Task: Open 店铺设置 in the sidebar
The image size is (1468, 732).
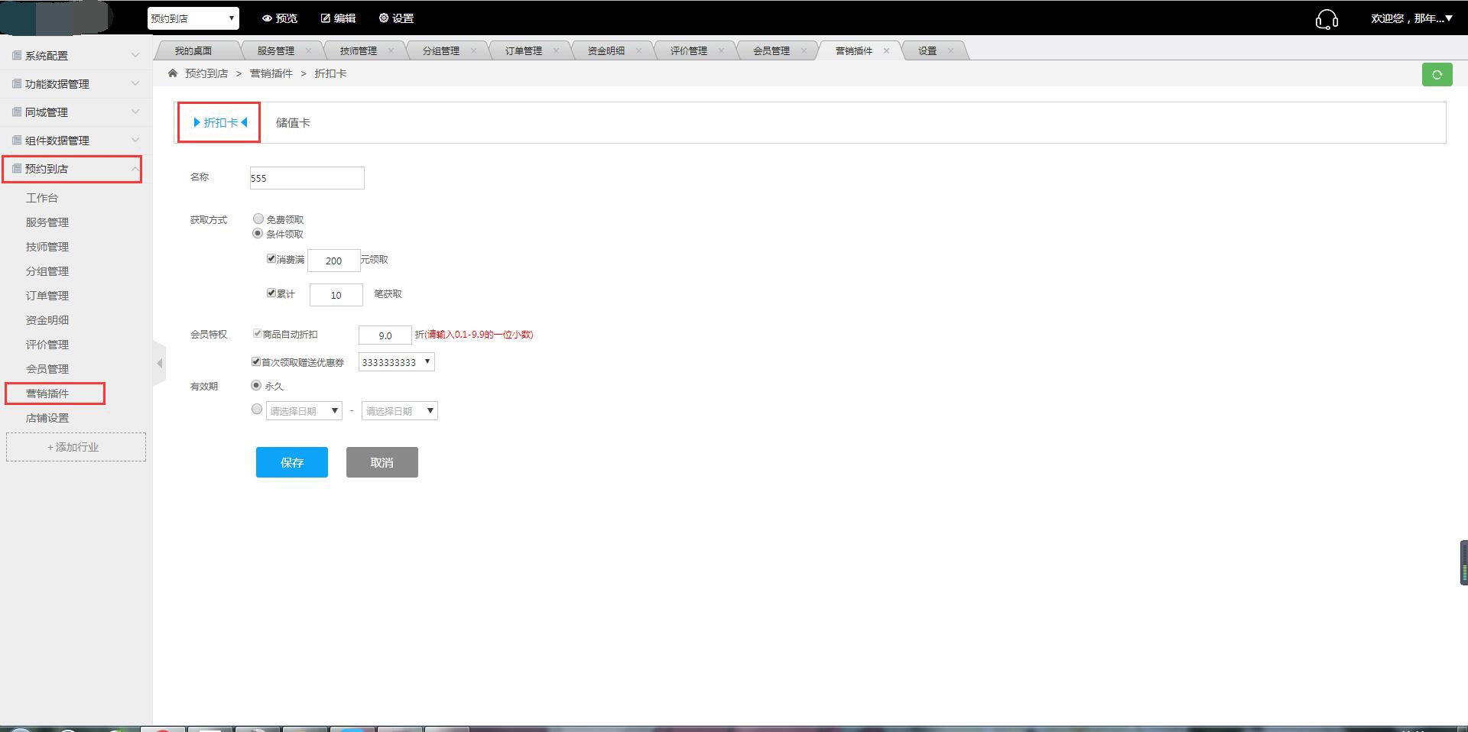Action: click(47, 418)
